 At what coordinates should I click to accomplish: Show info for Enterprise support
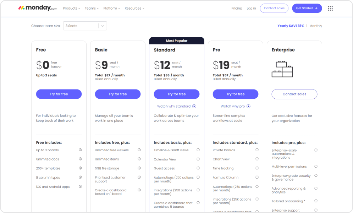click(316, 210)
